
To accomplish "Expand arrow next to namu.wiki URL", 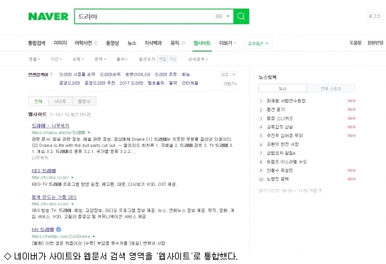I will click(x=89, y=132).
